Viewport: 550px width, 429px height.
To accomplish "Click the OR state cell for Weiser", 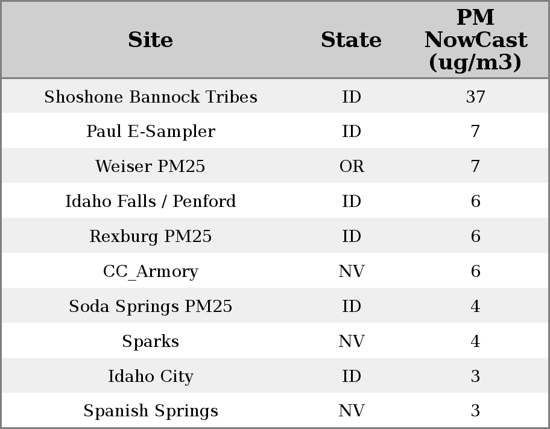I will coord(352,167).
